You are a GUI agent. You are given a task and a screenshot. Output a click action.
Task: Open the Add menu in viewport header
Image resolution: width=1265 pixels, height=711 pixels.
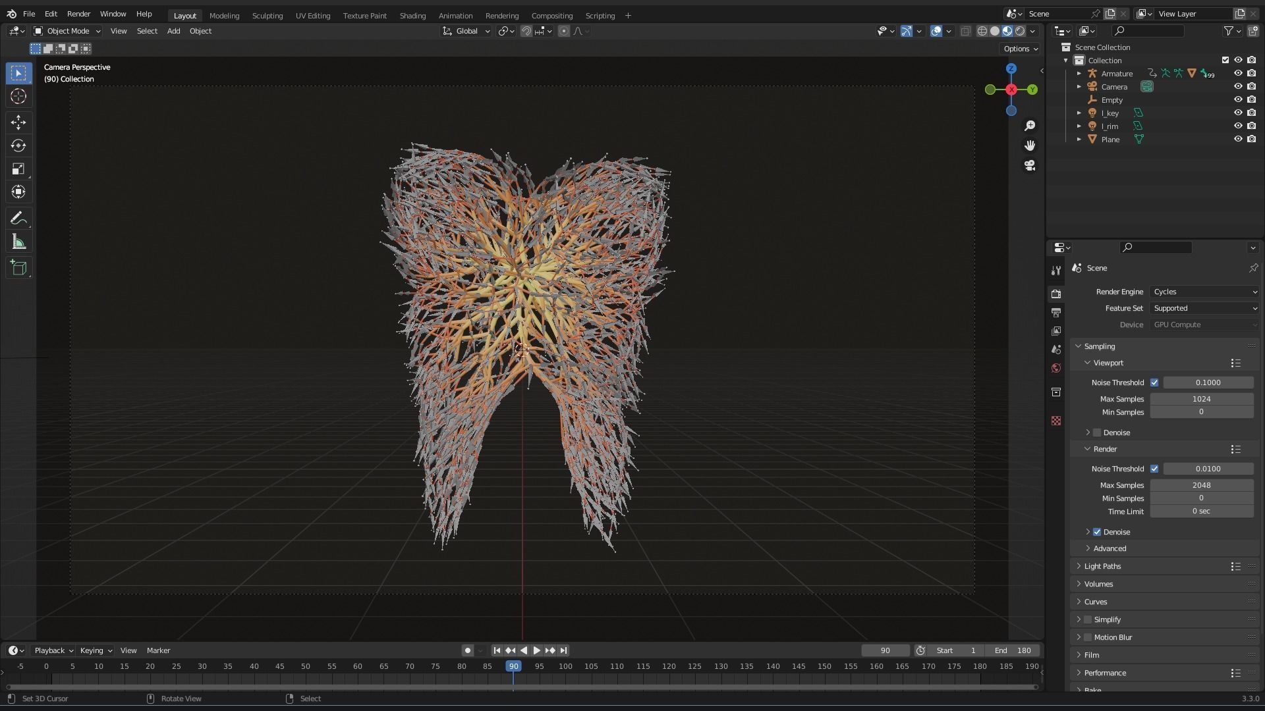coord(173,31)
